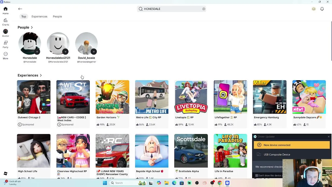Open the People section heading
This screenshot has width=332, height=187.
click(23, 27)
